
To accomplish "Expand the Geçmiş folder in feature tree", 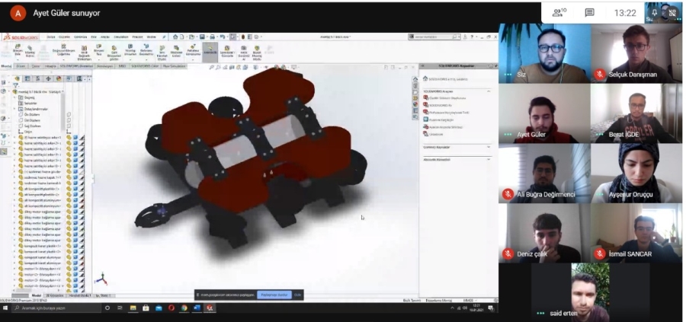I will point(14,98).
